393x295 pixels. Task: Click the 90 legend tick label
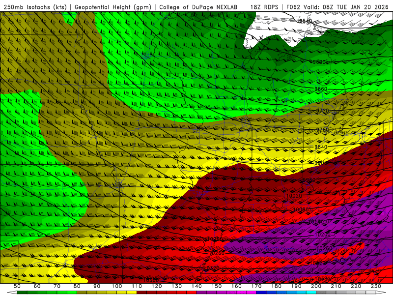97,286
